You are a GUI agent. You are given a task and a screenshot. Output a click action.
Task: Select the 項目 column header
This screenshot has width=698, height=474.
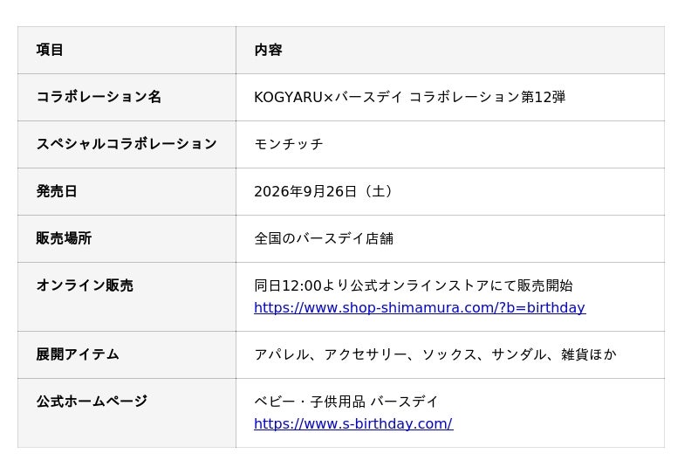pos(50,50)
